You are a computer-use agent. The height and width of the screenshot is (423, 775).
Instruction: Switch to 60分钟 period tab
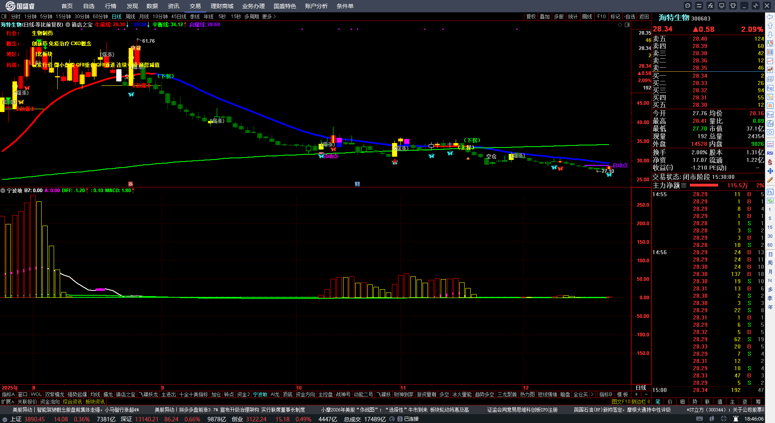[101, 17]
